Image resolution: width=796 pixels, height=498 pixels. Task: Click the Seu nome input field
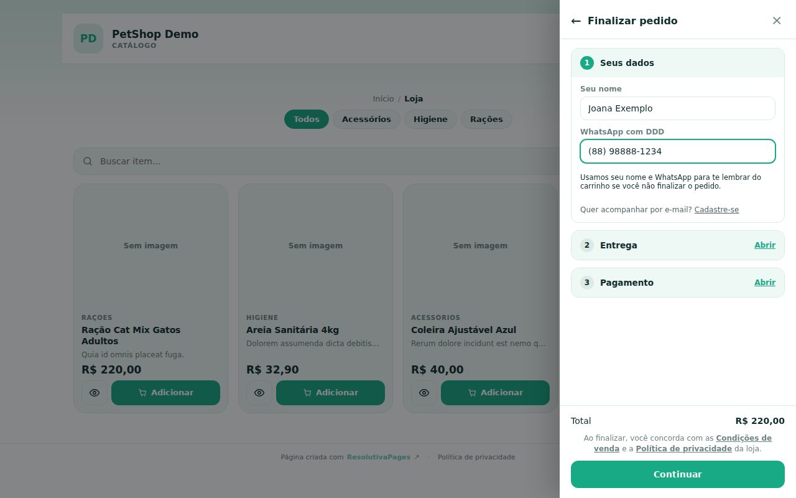tap(678, 108)
